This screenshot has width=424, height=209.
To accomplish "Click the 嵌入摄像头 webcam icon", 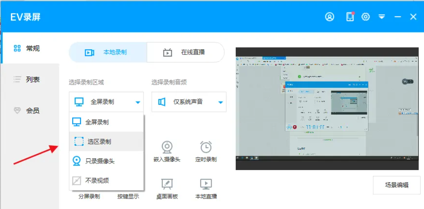I will tap(167, 147).
